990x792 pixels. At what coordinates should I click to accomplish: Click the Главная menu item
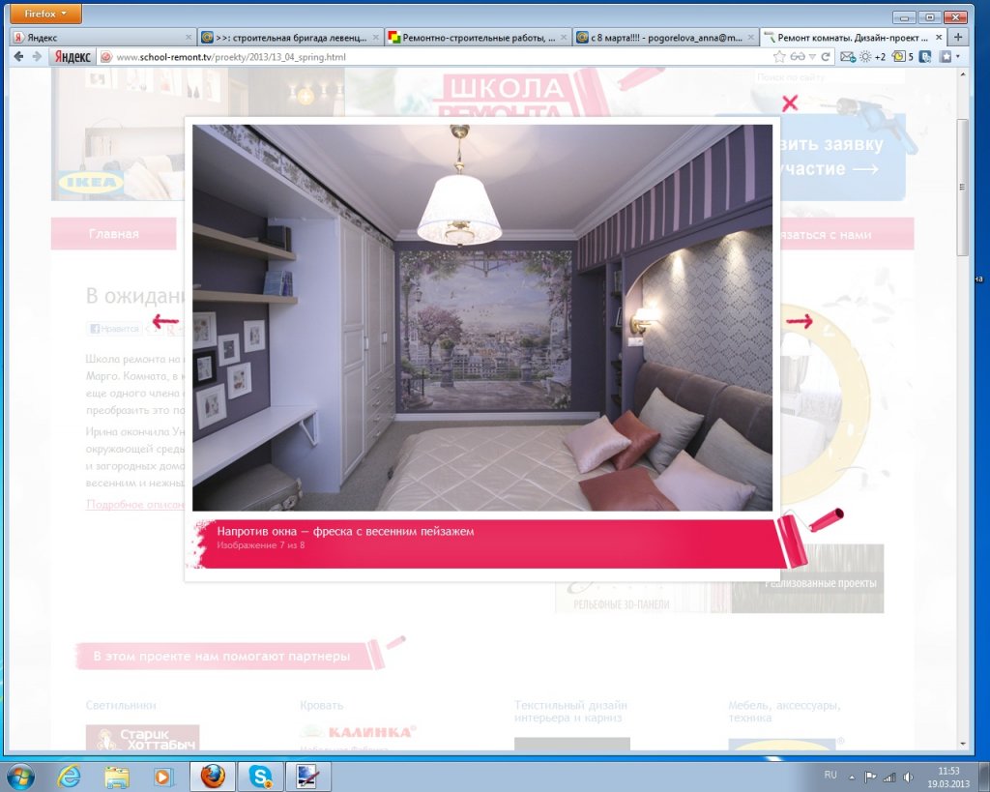(x=114, y=234)
